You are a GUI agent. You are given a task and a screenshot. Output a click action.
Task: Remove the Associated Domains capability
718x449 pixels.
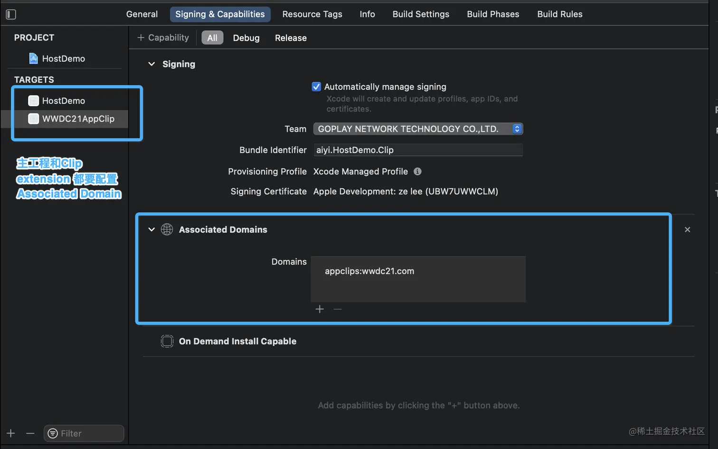687,230
